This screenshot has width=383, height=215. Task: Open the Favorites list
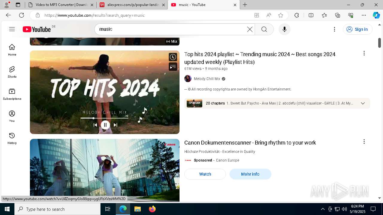point(324,15)
